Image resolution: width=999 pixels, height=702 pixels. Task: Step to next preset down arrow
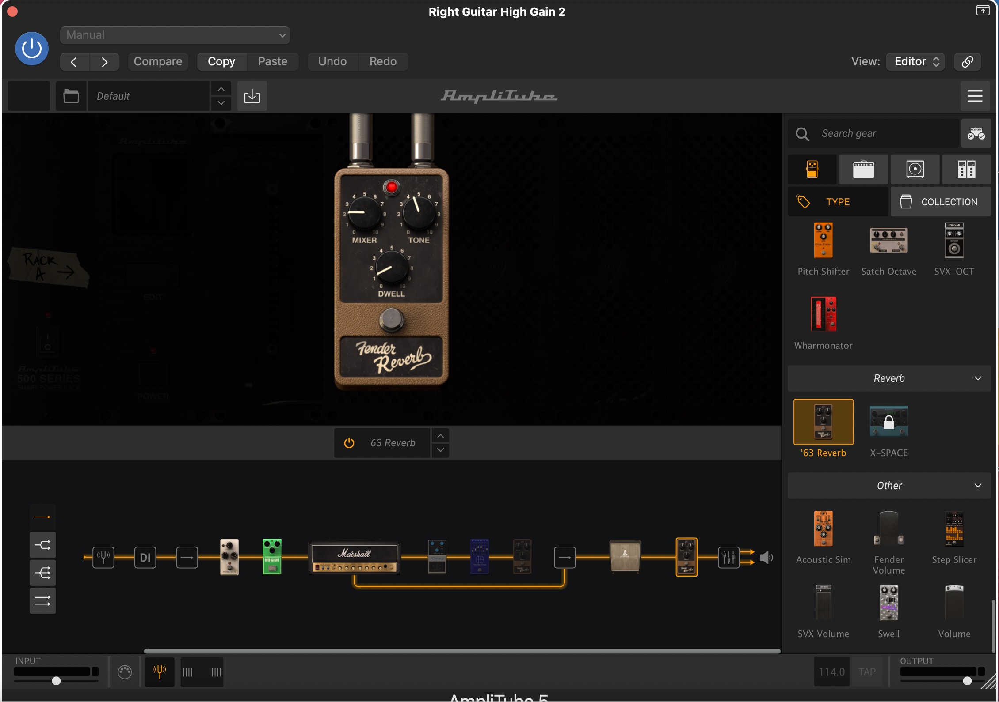[x=221, y=103]
